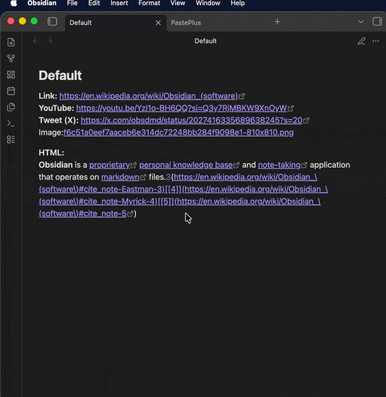386x397 pixels.
Task: Follow the 'note-taking' link
Action: click(279, 165)
